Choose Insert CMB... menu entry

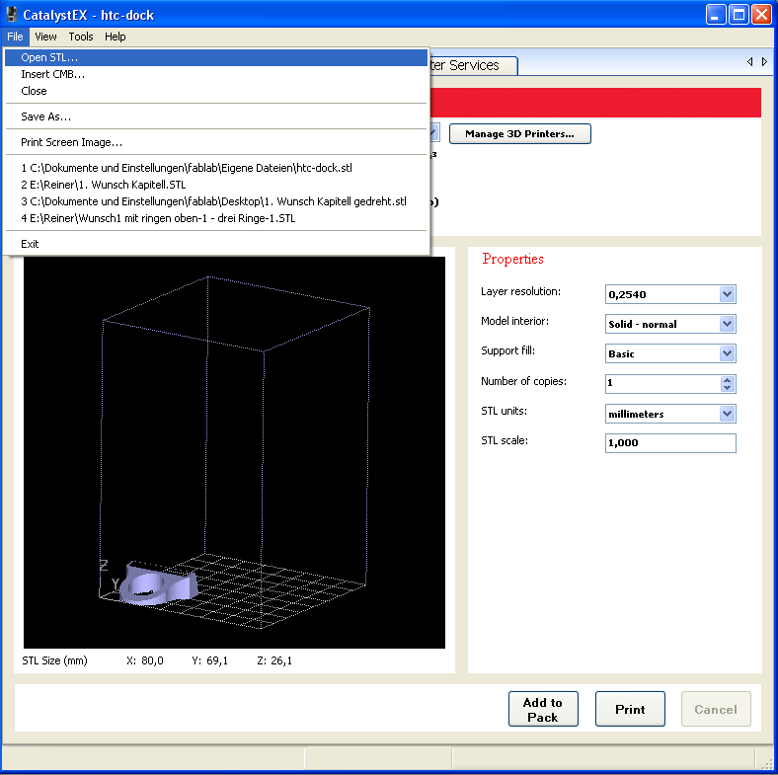pyautogui.click(x=52, y=74)
